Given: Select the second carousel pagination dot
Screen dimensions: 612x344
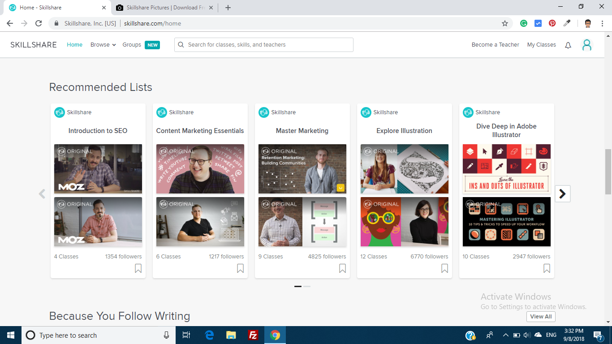Looking at the screenshot, I should (308, 286).
